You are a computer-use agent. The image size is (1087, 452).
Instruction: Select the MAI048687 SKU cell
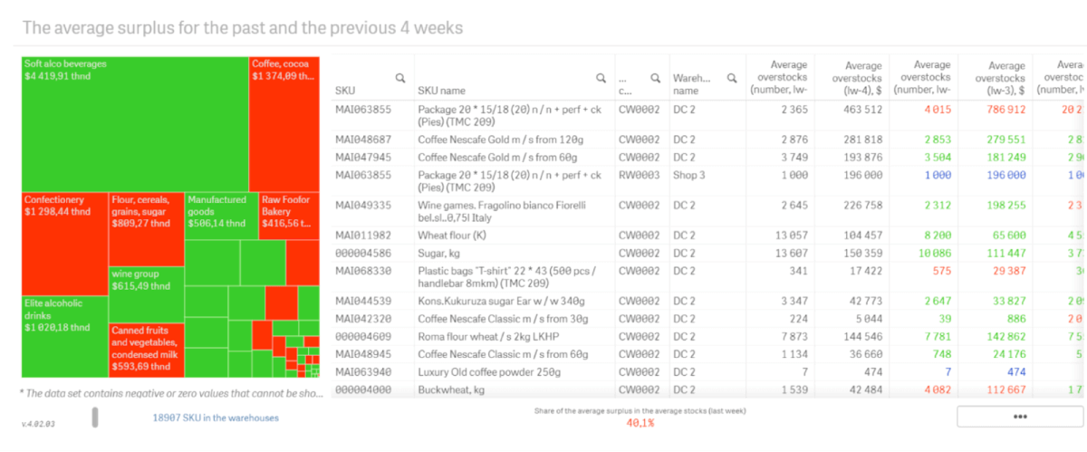tap(363, 139)
